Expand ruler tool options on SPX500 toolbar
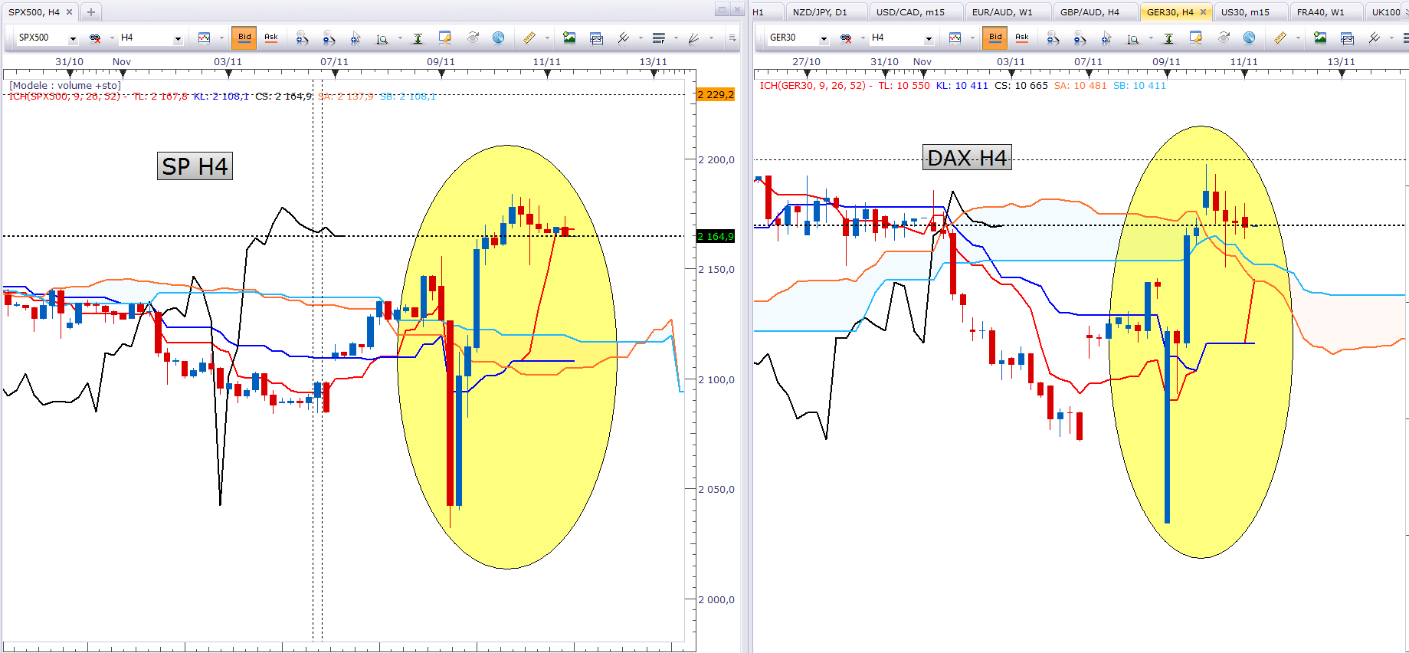This screenshot has height=653, width=1409. [547, 38]
